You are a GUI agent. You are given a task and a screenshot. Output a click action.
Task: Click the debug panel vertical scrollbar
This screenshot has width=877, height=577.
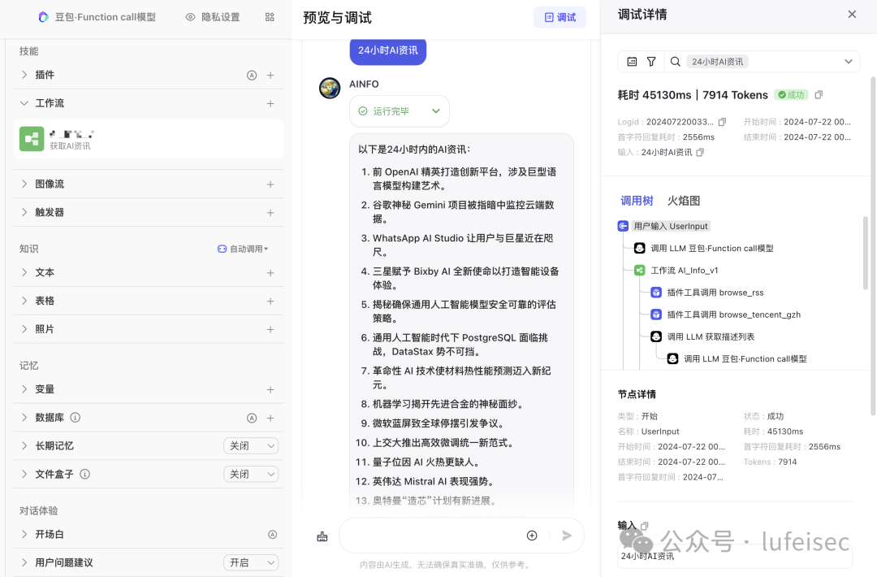873,246
